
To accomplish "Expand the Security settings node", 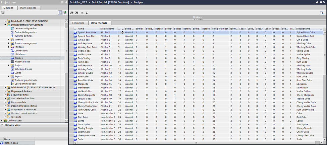I will (5, 95).
